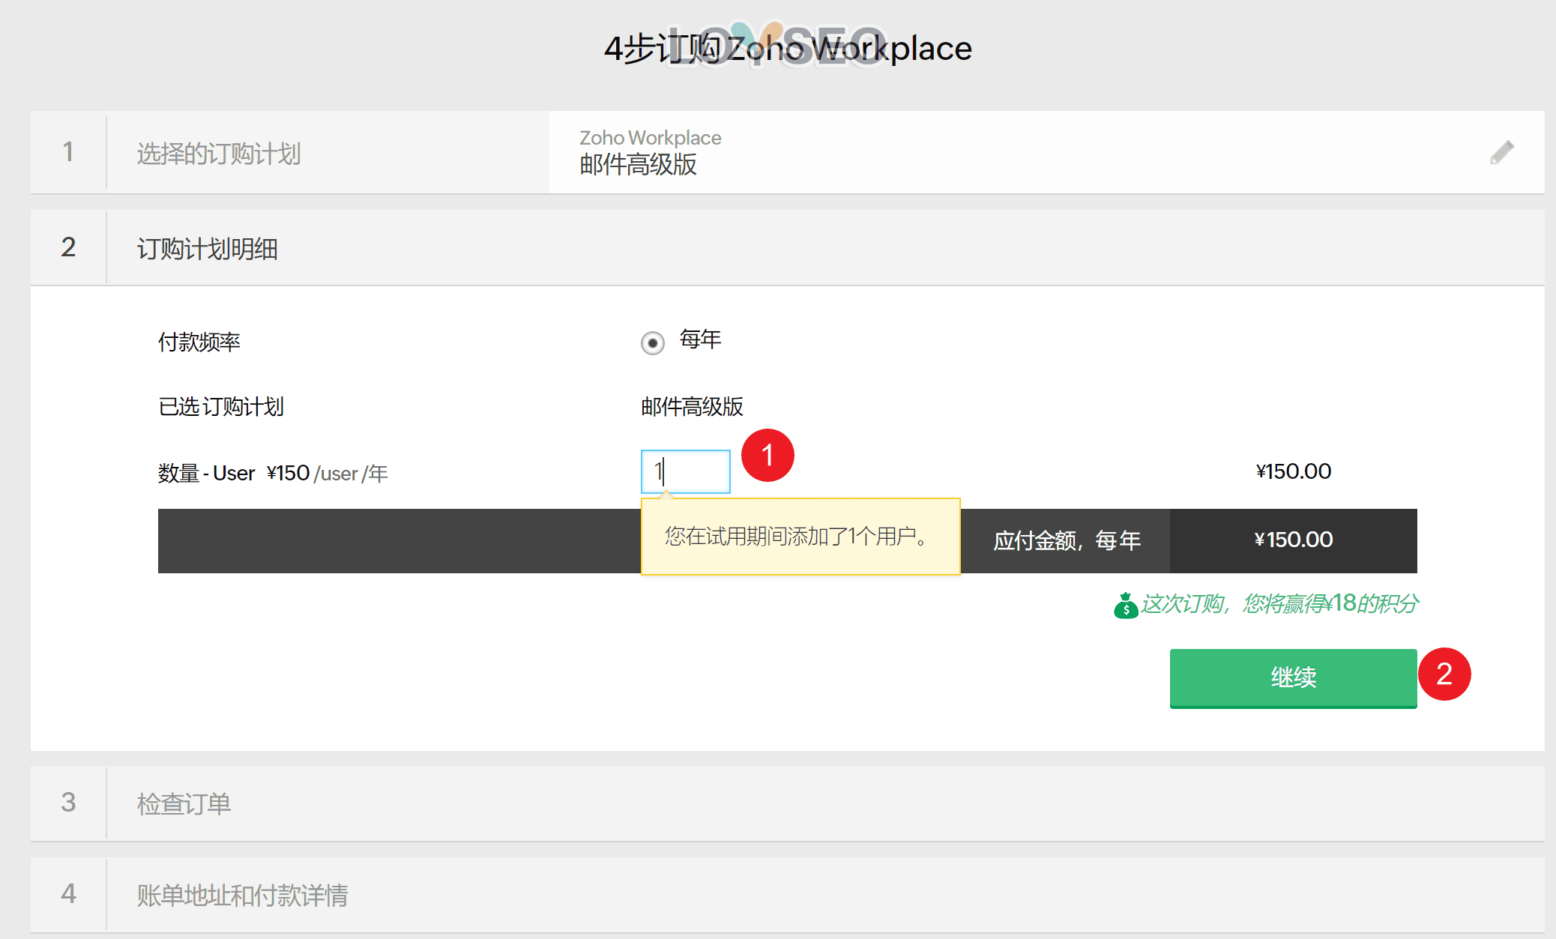
Task: Click the 已选订购计划 label
Action: click(x=221, y=406)
